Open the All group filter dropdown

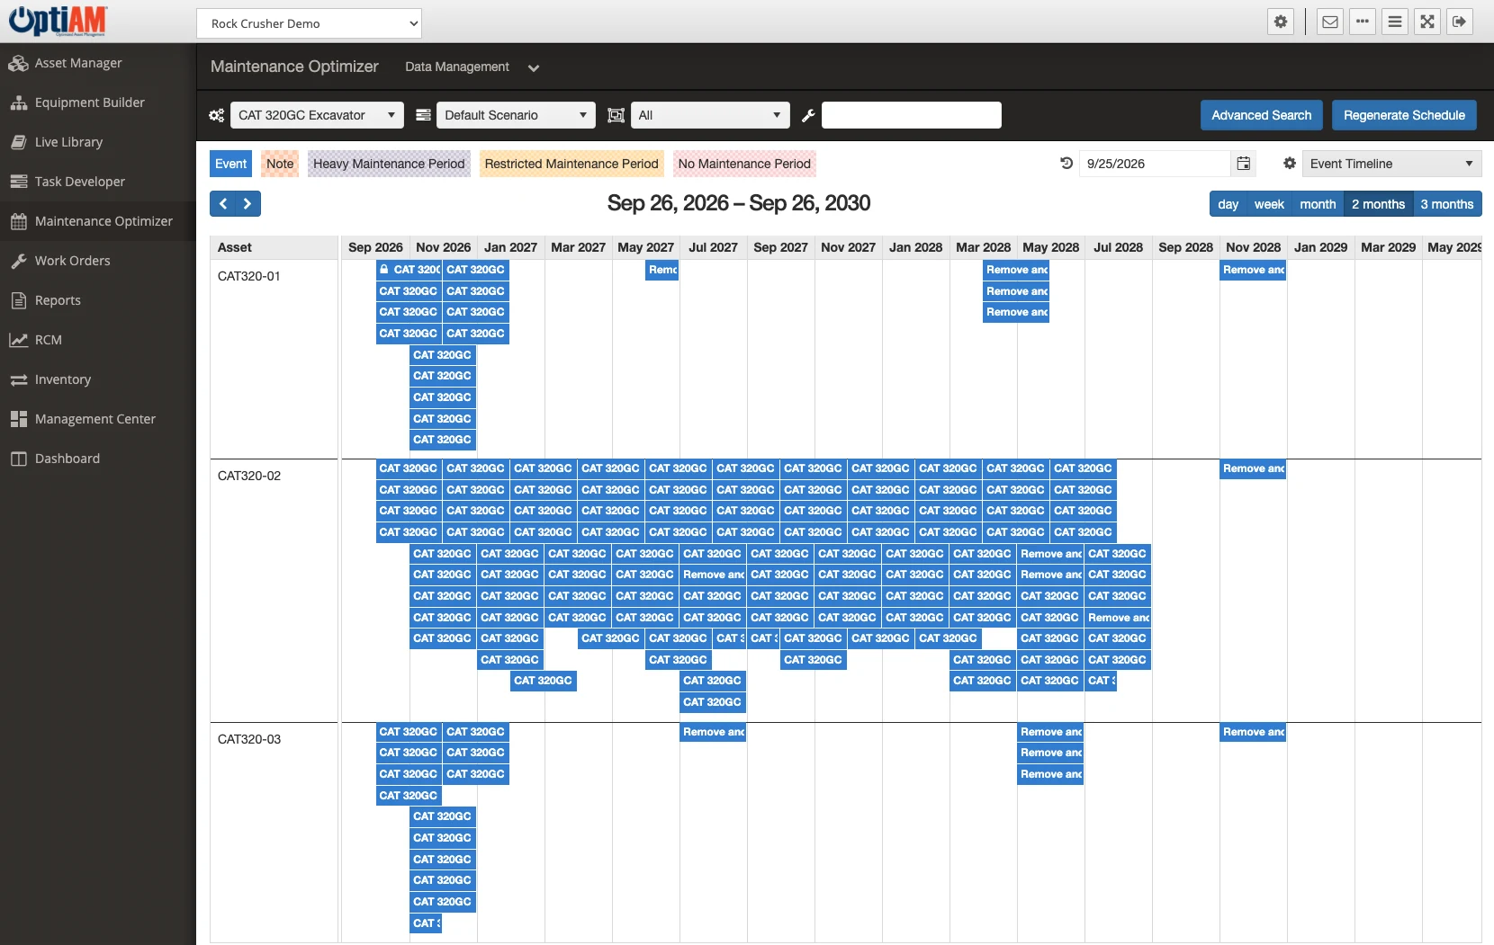(710, 115)
